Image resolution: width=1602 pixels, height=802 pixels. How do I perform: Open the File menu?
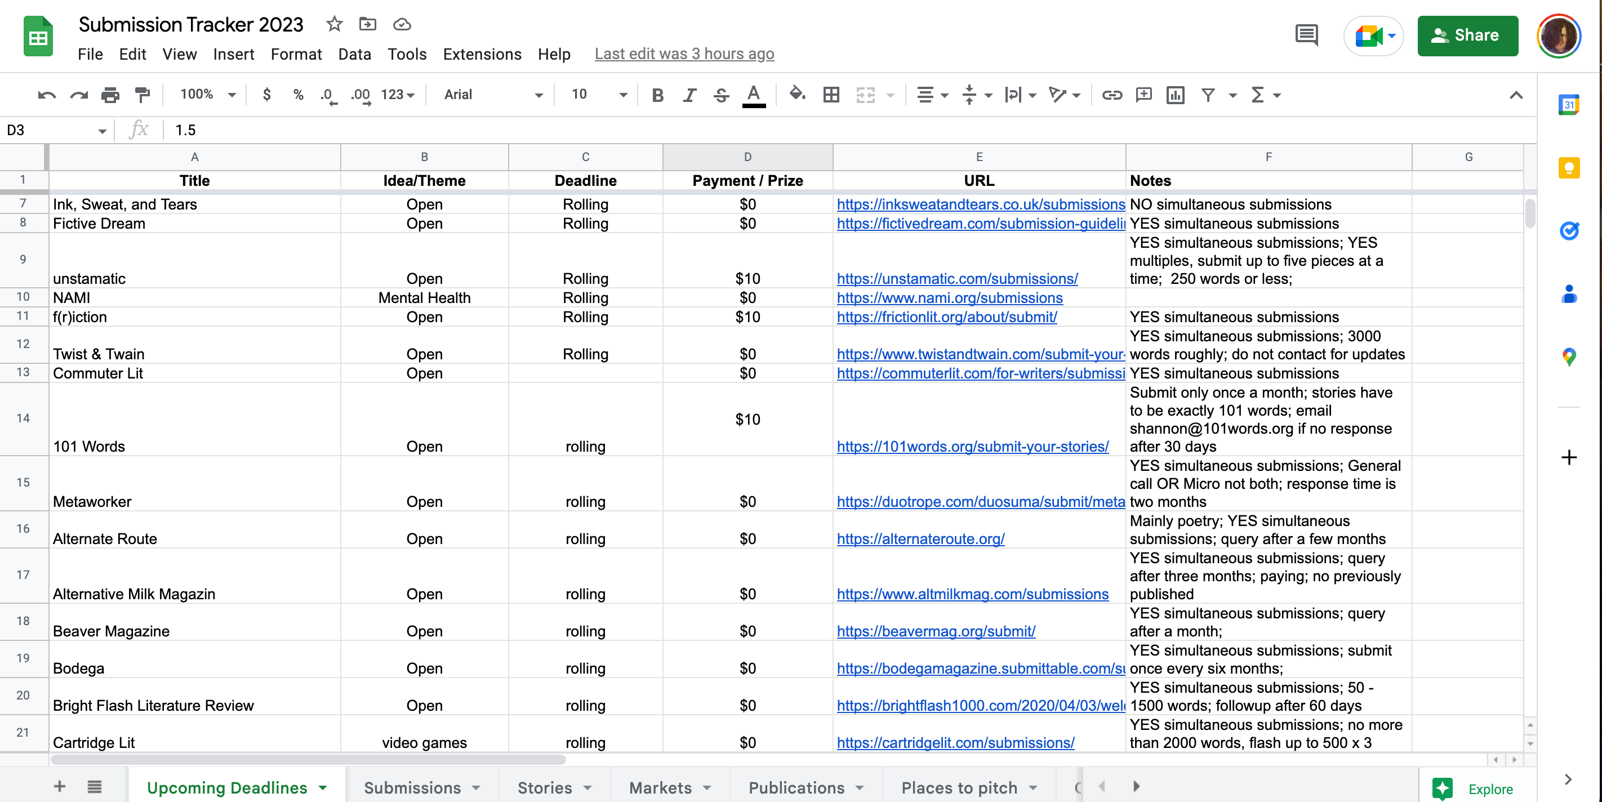click(90, 54)
